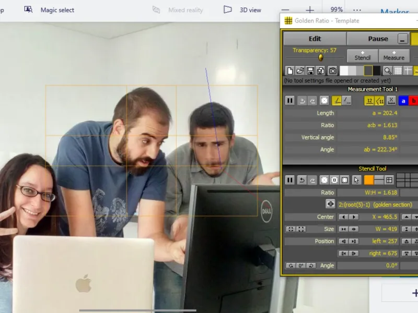Image resolution: width=418 pixels, height=313 pixels.
Task: Save the settings with the floppy disk icon
Action: click(x=310, y=71)
